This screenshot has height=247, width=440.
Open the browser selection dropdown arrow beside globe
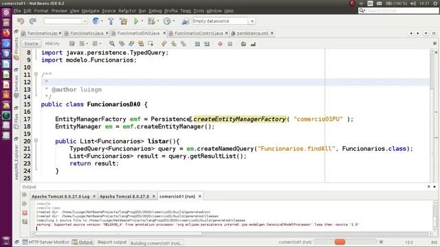102,21
